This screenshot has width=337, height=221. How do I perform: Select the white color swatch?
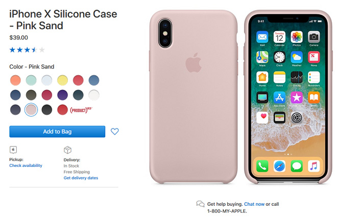(x=94, y=95)
